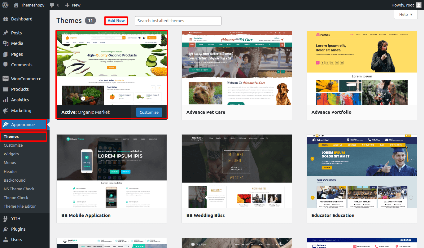This screenshot has height=248, width=424.
Task: Select the Advance Pet Care theme thumbnail
Action: 237,68
